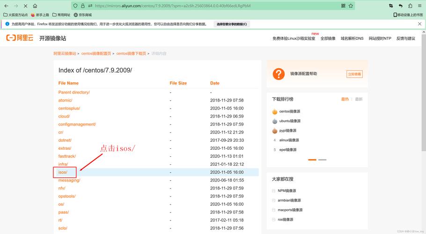Click centos镜像配置页 breadcrumb link
Screen dimensions: 426x234
click(x=96, y=53)
